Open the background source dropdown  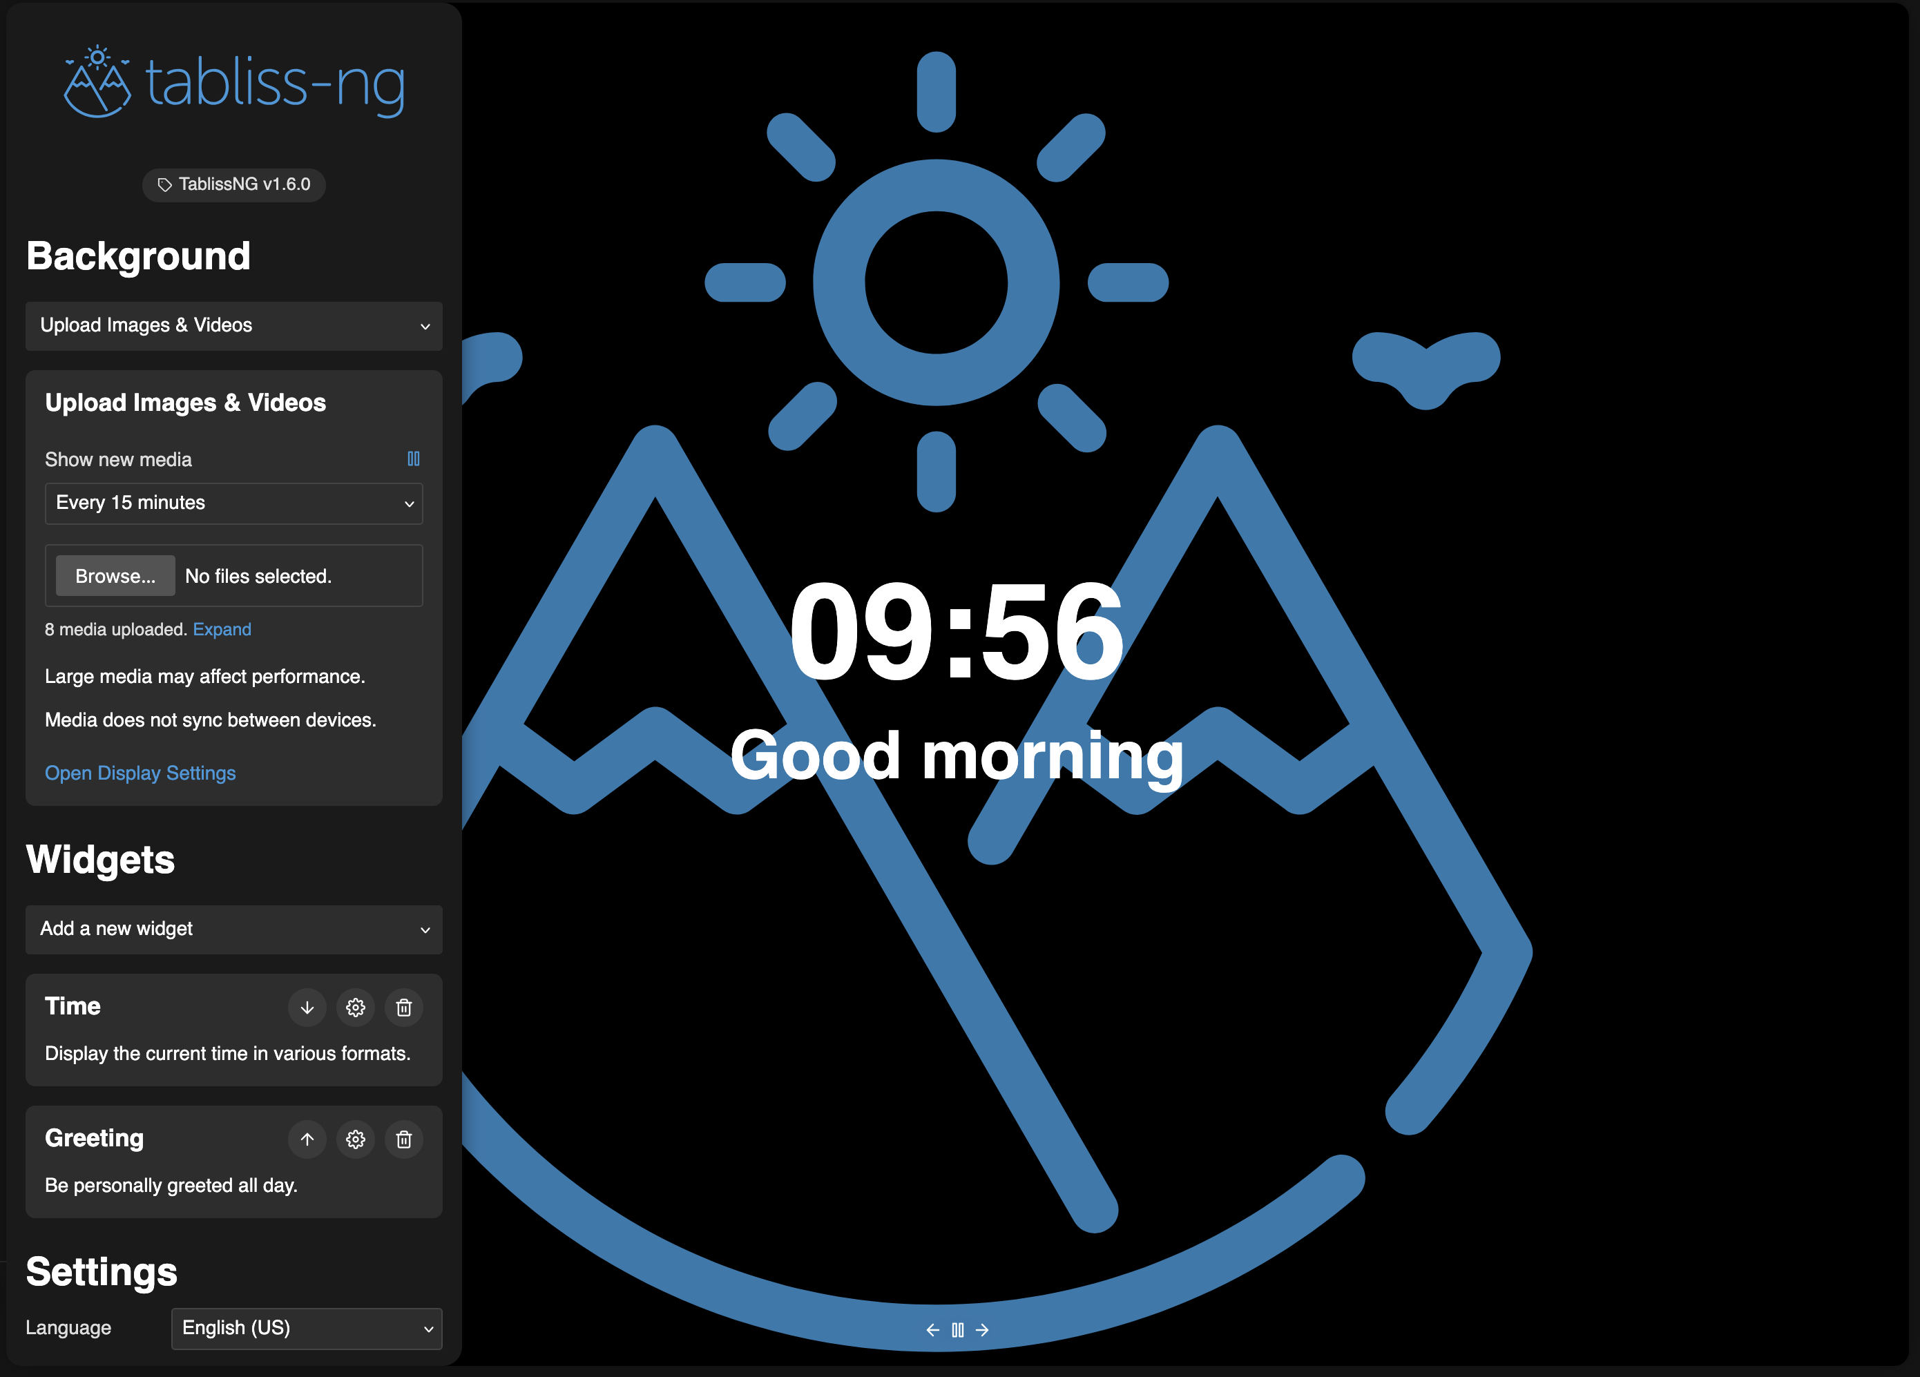tap(233, 326)
